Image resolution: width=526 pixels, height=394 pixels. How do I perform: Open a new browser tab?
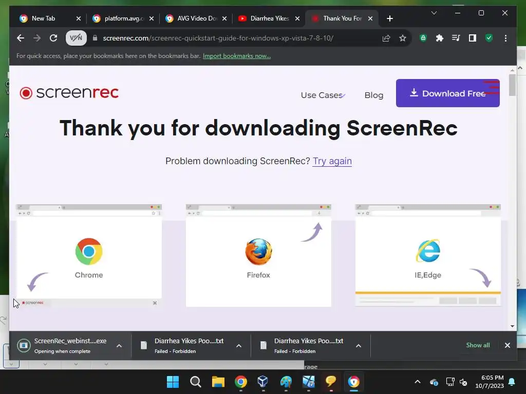389,18
